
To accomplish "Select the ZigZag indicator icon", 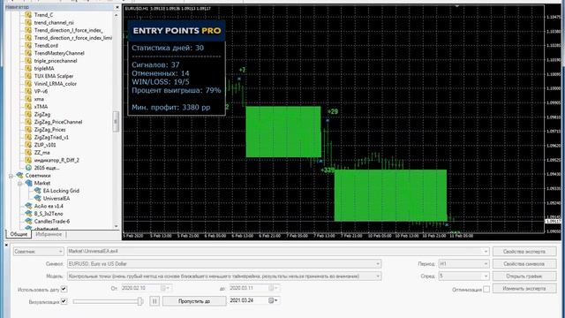I will tap(28, 114).
